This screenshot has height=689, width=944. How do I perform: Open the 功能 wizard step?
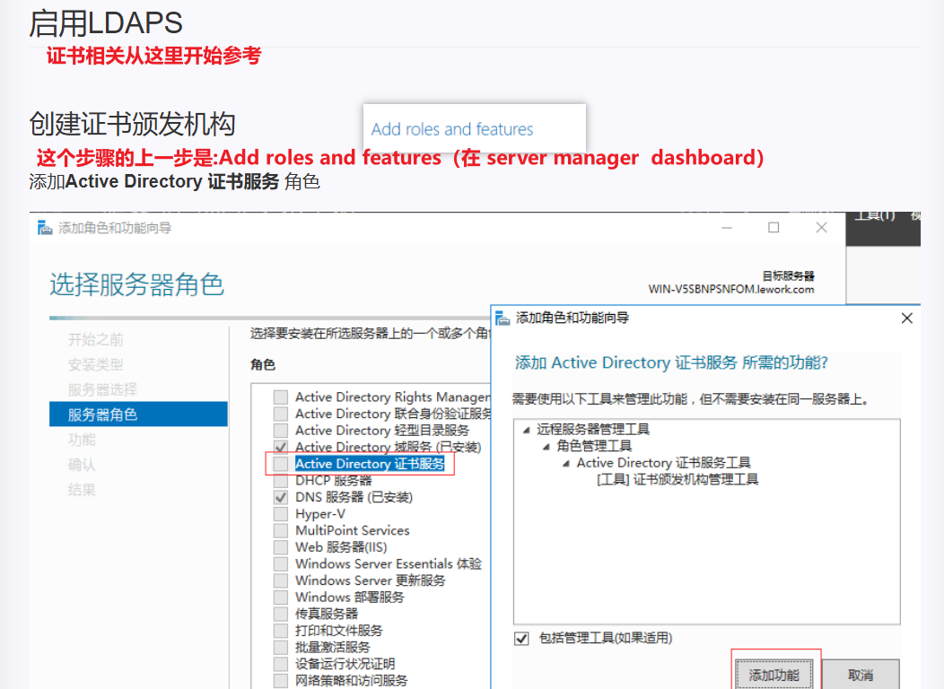coord(82,440)
